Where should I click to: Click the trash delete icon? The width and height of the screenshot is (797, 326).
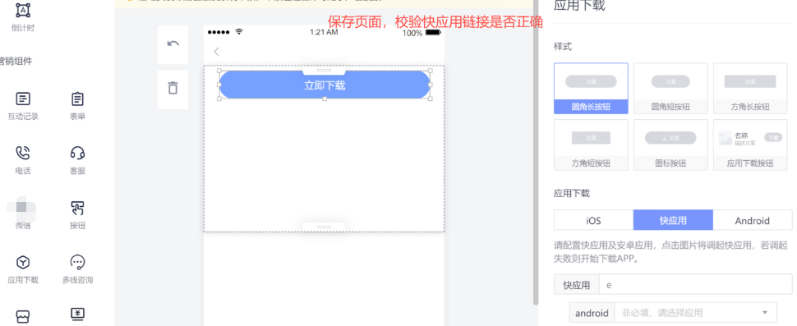(173, 88)
